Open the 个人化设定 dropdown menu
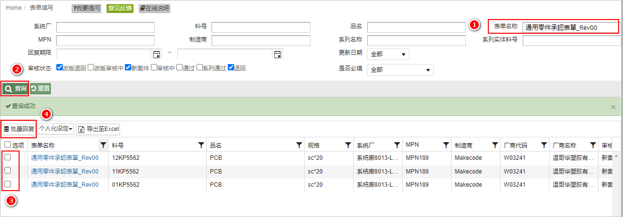The height and width of the screenshot is (217, 623). click(56, 129)
